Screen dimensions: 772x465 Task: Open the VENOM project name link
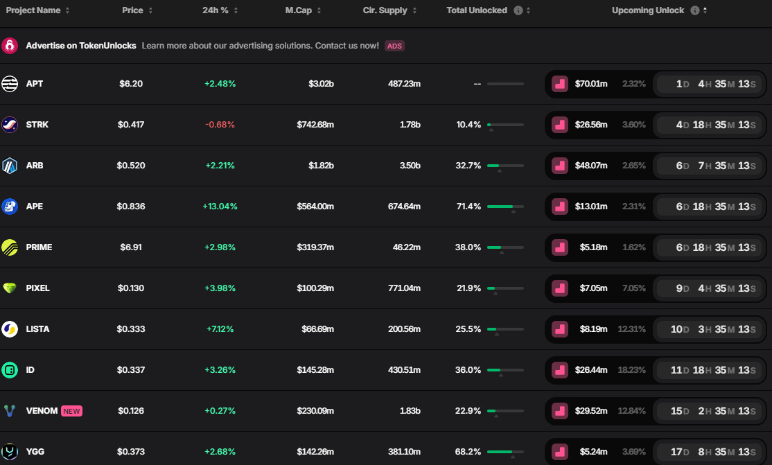coord(42,411)
